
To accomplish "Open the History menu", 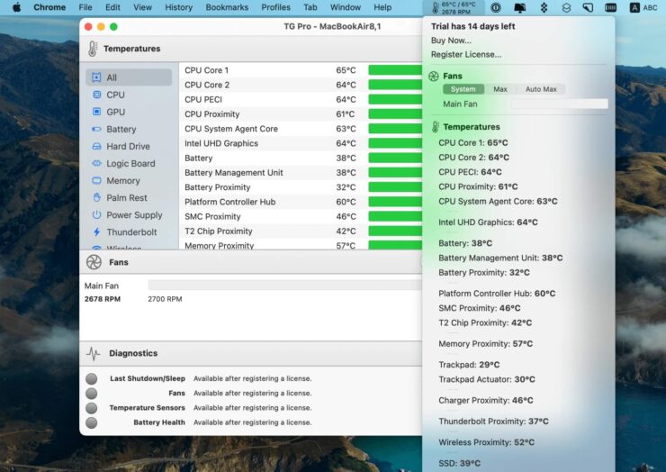I will pos(178,7).
